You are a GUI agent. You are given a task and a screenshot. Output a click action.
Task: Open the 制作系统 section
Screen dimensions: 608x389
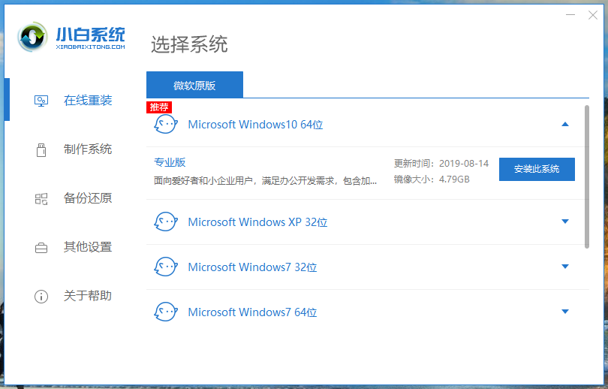click(88, 149)
